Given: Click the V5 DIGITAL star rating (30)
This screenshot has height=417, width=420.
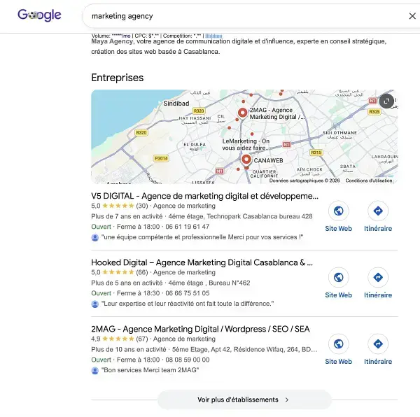Looking at the screenshot, I should (120, 206).
